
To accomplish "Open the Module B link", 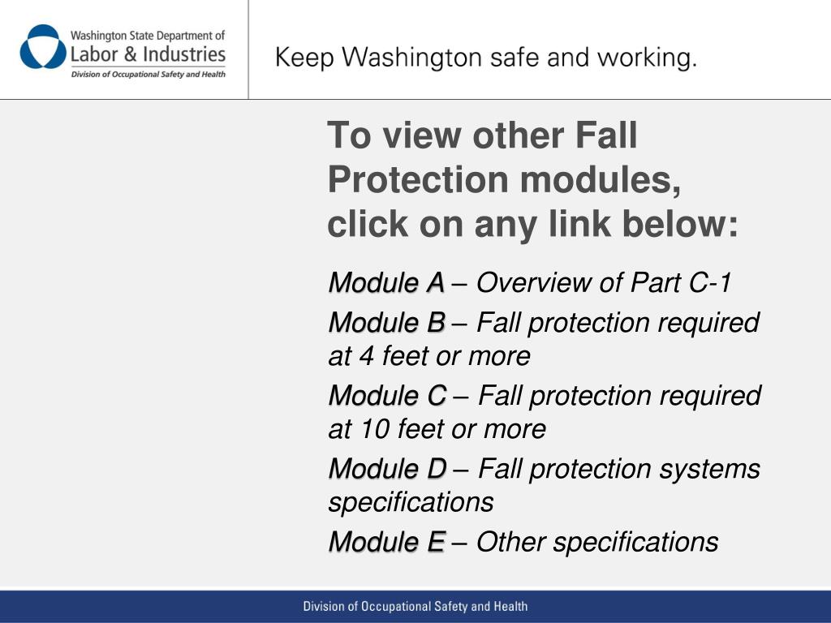I will tap(386, 323).
